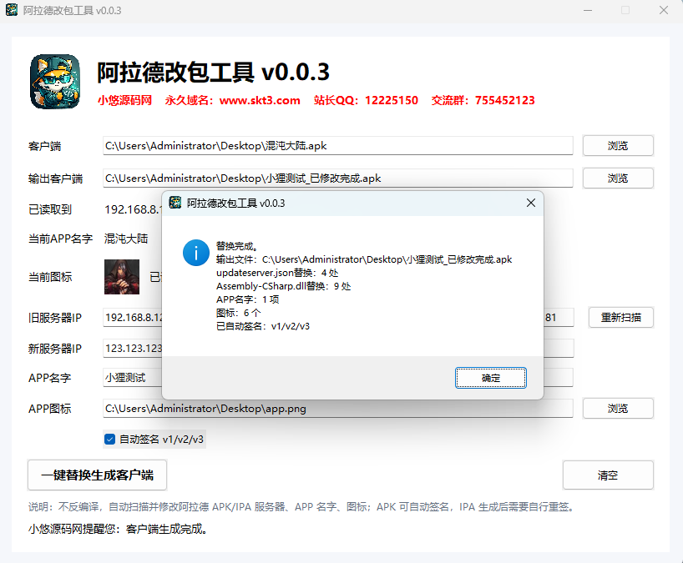The image size is (683, 563).
Task: Click 一键替换生成客户端 button
Action: point(97,475)
